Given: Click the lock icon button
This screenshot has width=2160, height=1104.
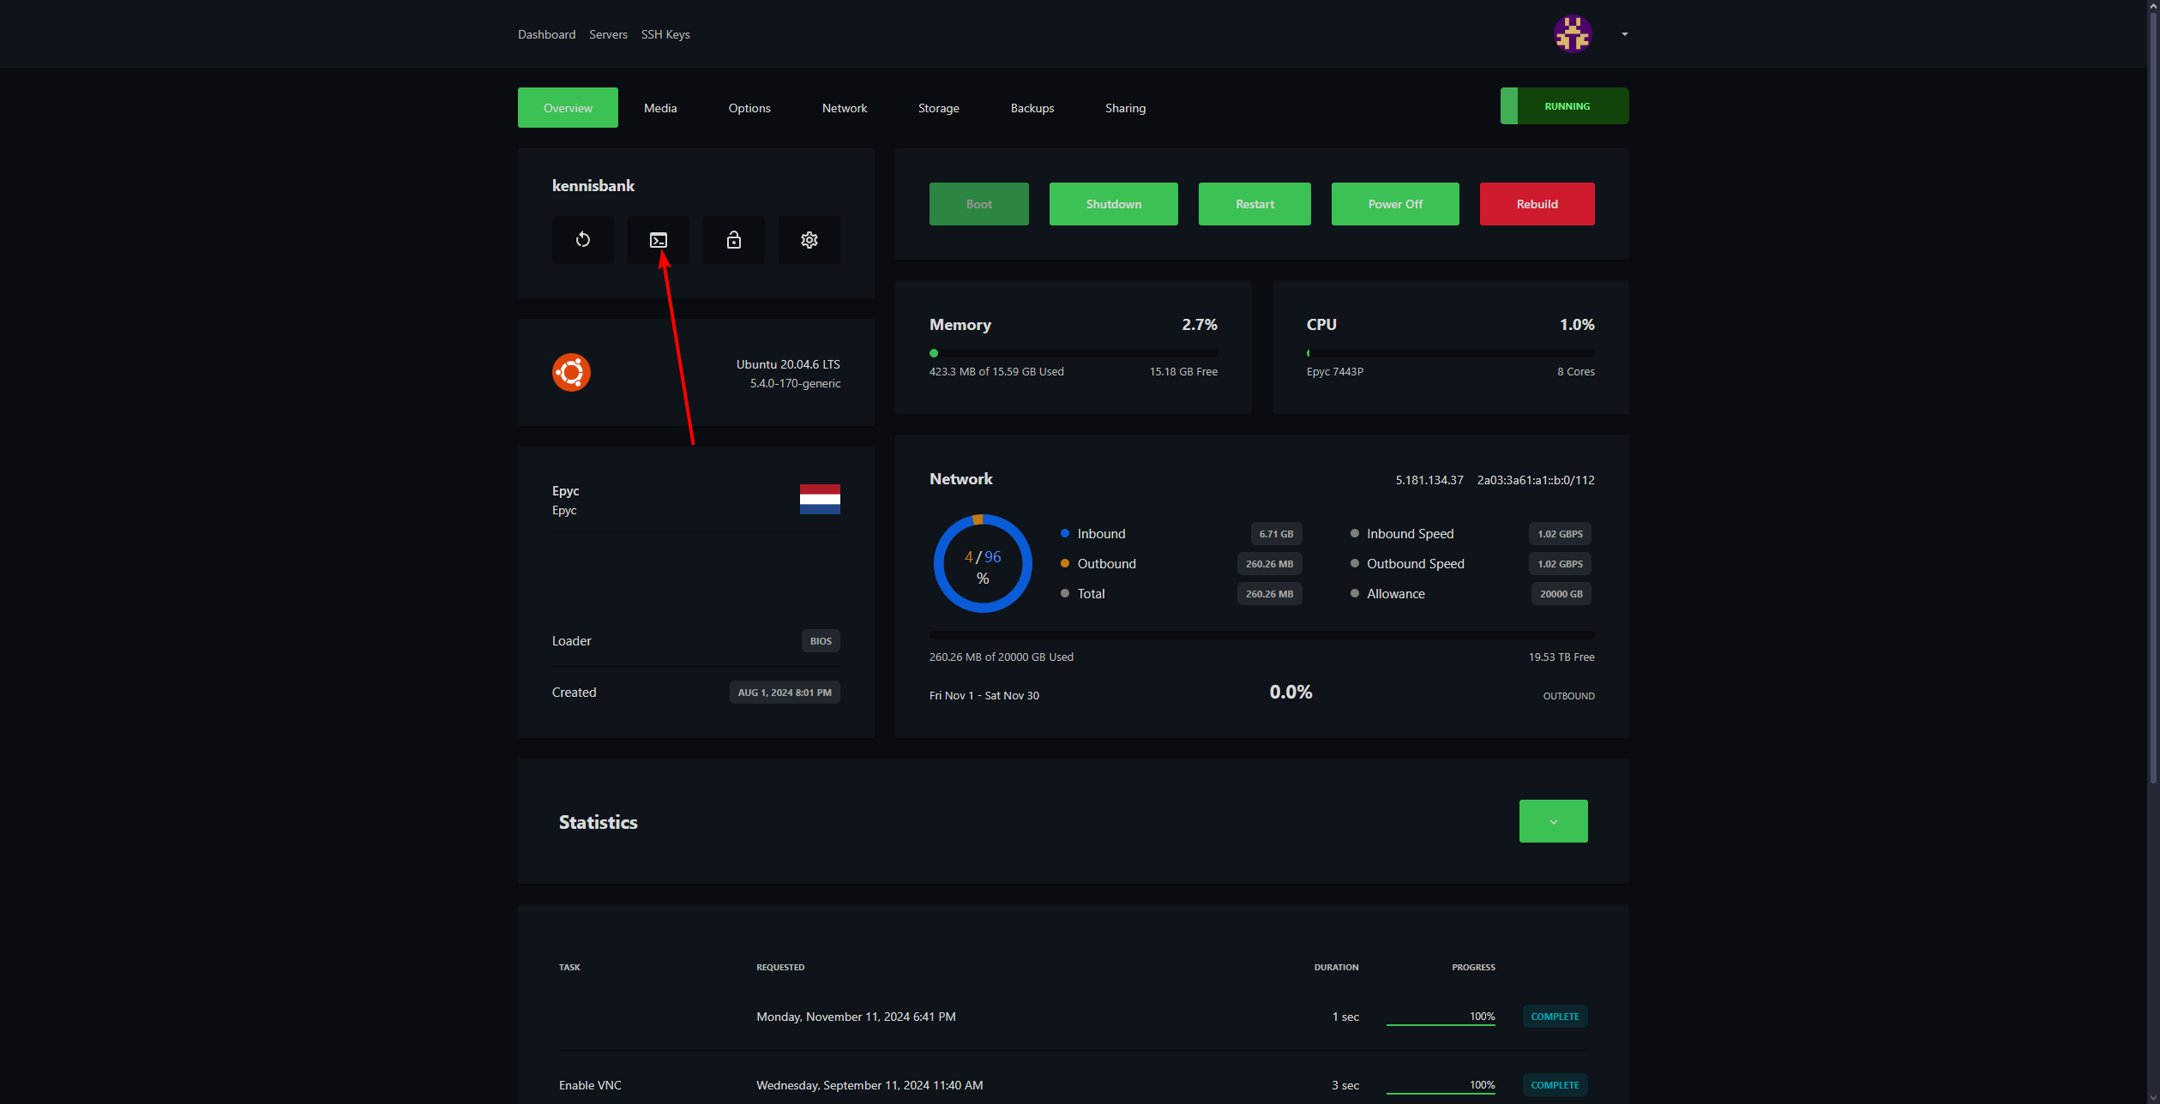Looking at the screenshot, I should click(733, 240).
